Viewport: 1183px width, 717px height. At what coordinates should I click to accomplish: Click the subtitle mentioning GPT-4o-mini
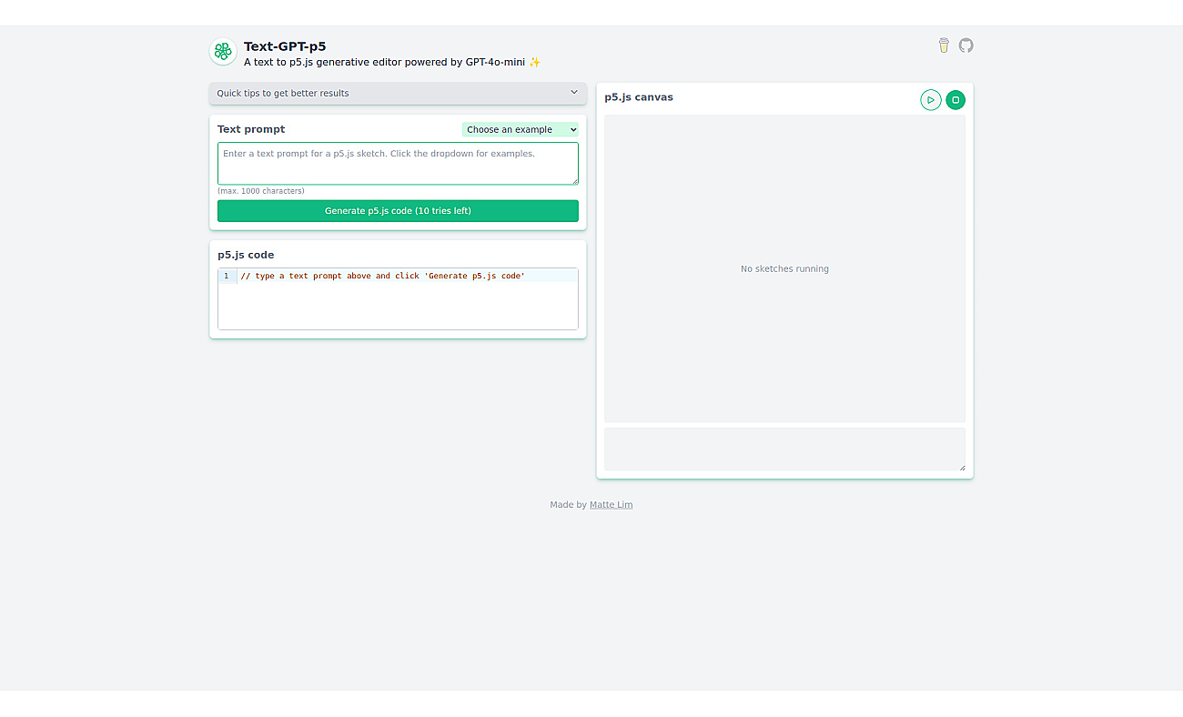(392, 62)
